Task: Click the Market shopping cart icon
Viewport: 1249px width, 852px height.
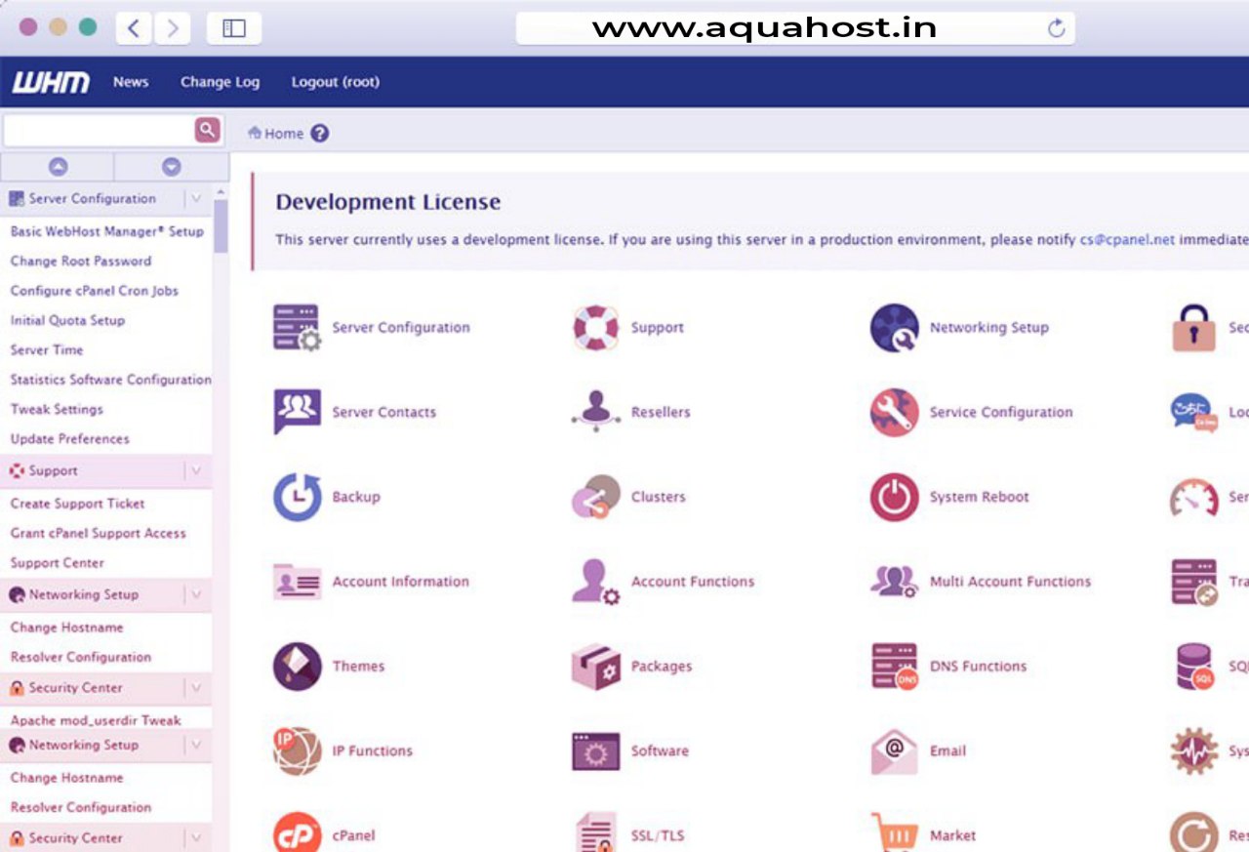Action: [895, 833]
